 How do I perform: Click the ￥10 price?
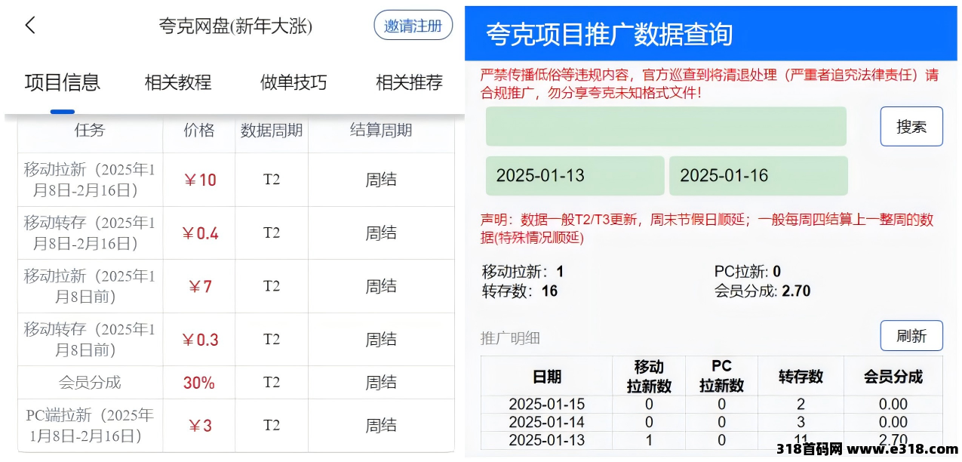click(x=199, y=180)
